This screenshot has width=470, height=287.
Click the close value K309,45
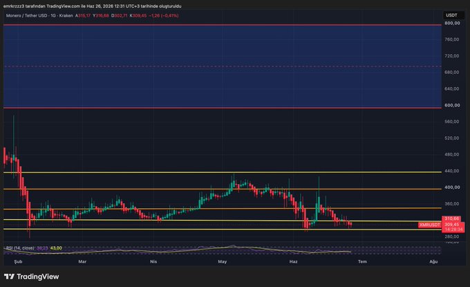(x=138, y=16)
